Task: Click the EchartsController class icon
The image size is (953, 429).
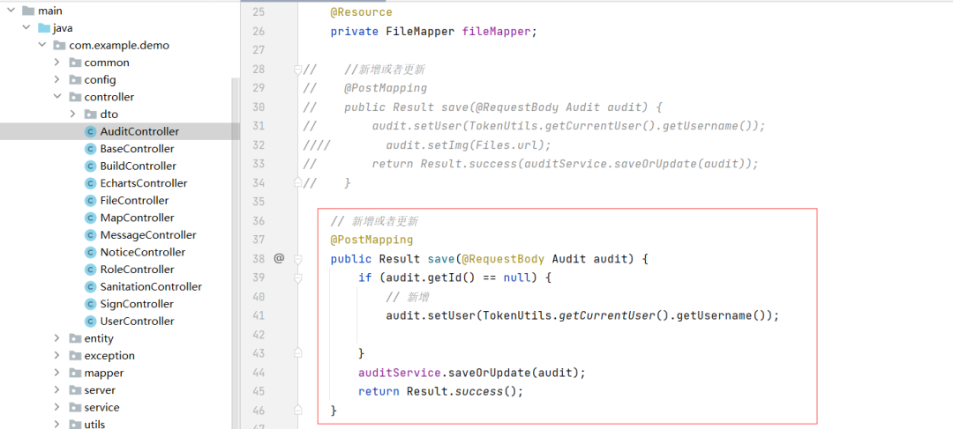Action: [90, 183]
